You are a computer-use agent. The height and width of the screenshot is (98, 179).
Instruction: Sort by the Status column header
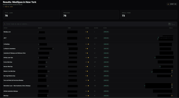[x=105, y=28]
